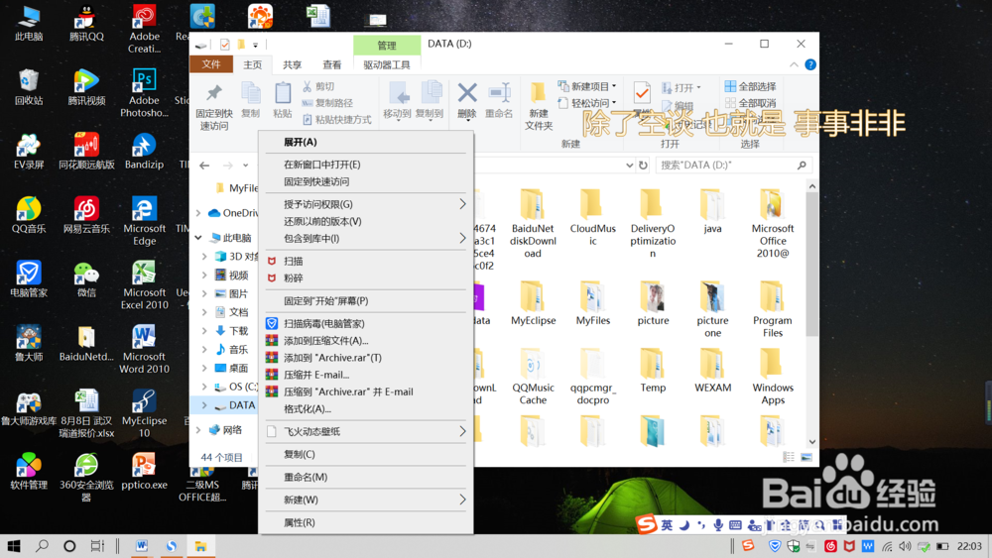The height and width of the screenshot is (558, 992).
Task: Open the BaiduNetdiskDownload folder
Action: click(x=533, y=224)
